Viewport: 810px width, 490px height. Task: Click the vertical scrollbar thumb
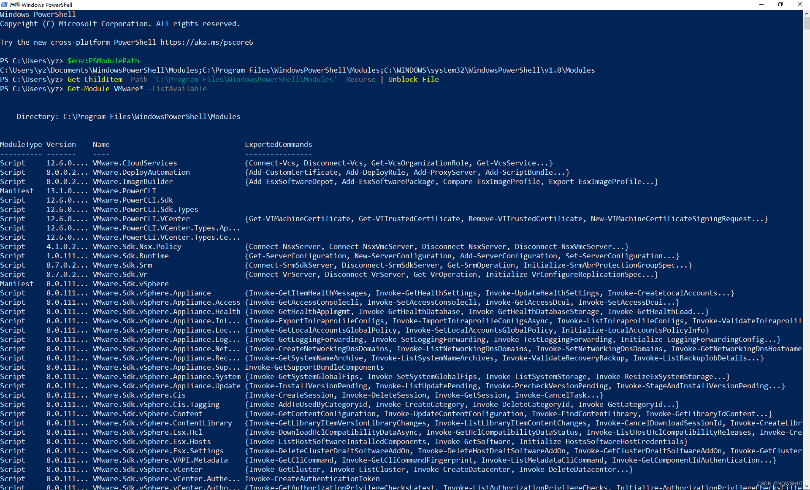tap(807, 24)
